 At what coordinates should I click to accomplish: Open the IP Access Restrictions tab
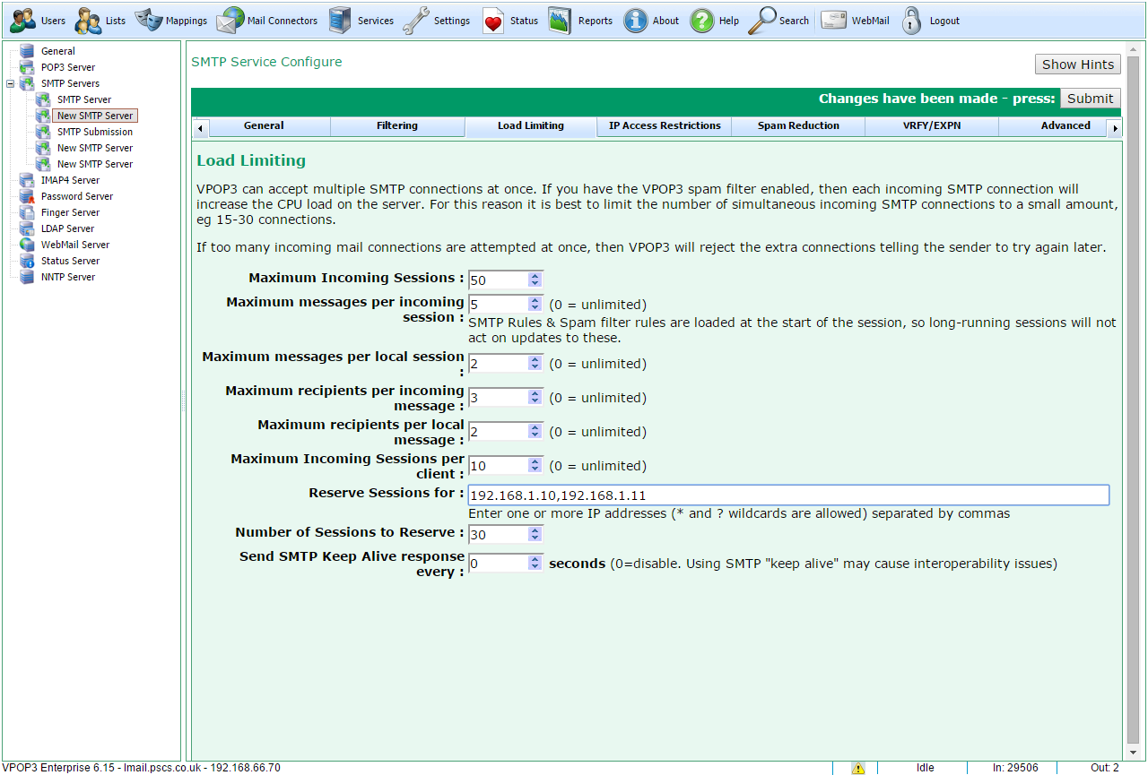click(x=665, y=126)
